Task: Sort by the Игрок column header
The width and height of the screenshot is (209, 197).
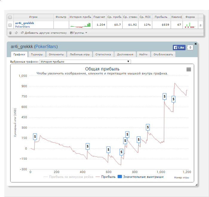Action: pyautogui.click(x=33, y=17)
